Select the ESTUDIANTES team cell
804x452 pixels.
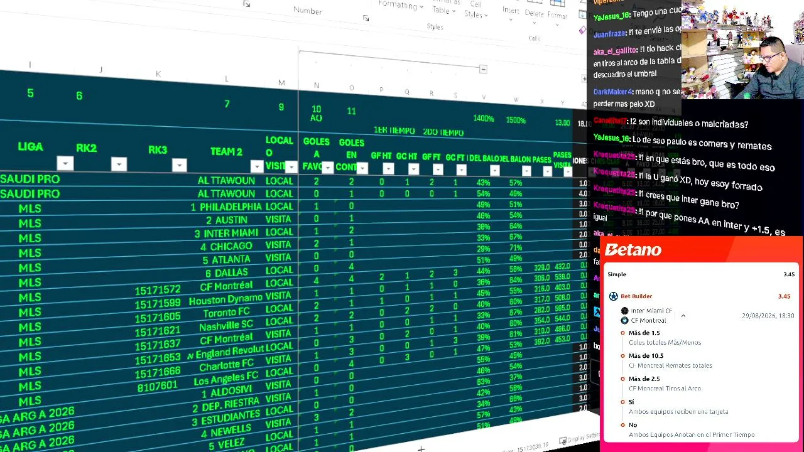click(x=226, y=418)
